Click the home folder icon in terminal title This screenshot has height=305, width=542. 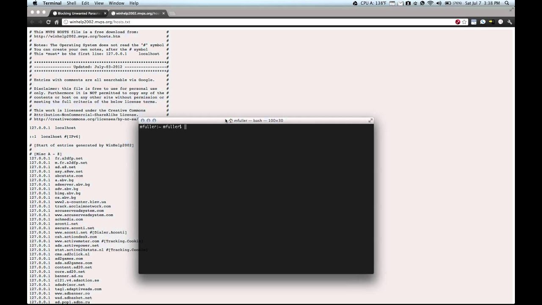tap(230, 121)
